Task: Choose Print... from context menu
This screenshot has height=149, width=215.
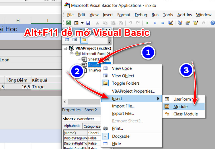Action: [x=132, y=128]
